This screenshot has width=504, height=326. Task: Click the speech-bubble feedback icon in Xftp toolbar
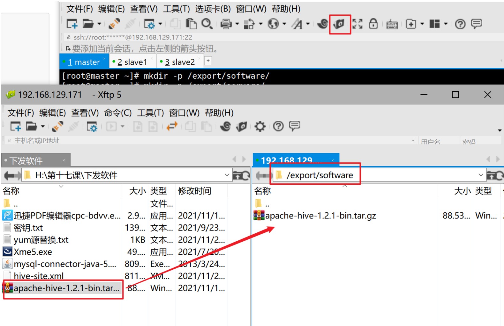point(295,126)
